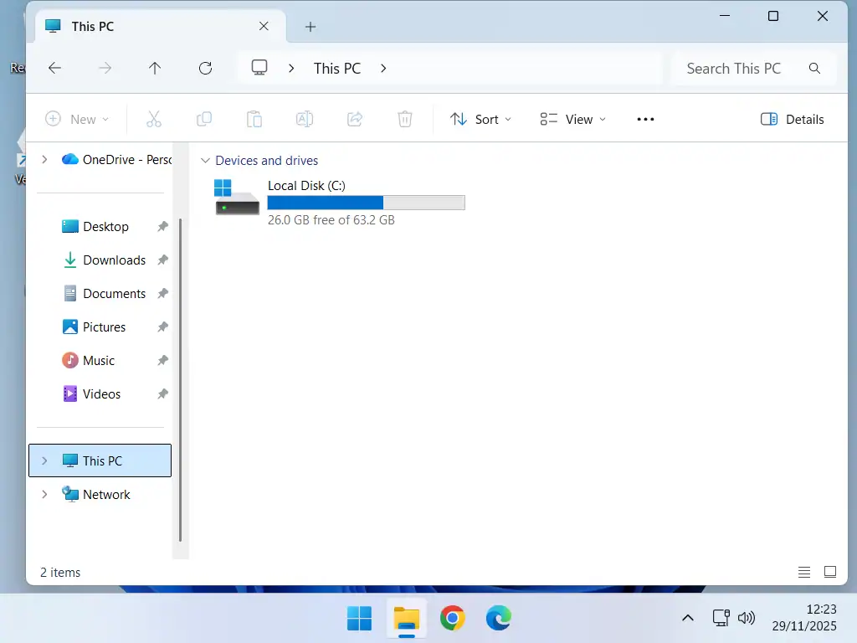Viewport: 857px width, 643px height.
Task: Expand the Network tree item
Action: (44, 494)
